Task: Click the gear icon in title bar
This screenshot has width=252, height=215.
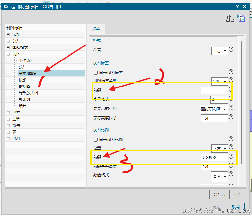Action: 6,7
